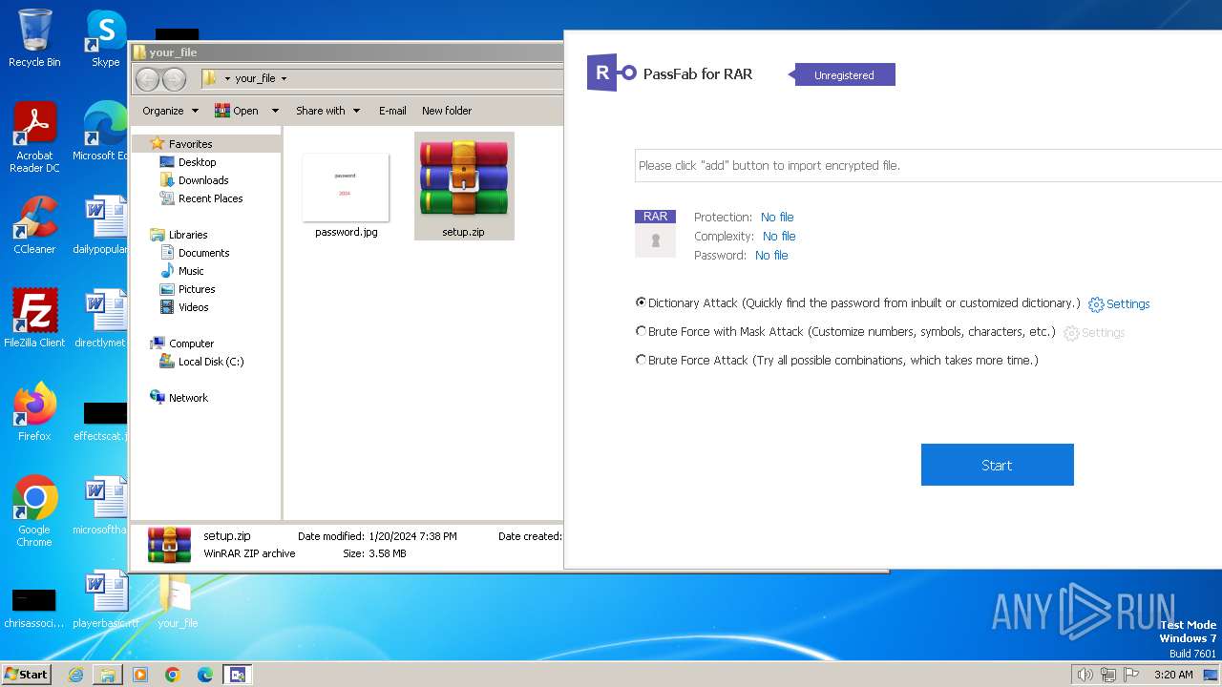Select Pictures library
The width and height of the screenshot is (1222, 687).
[197, 289]
